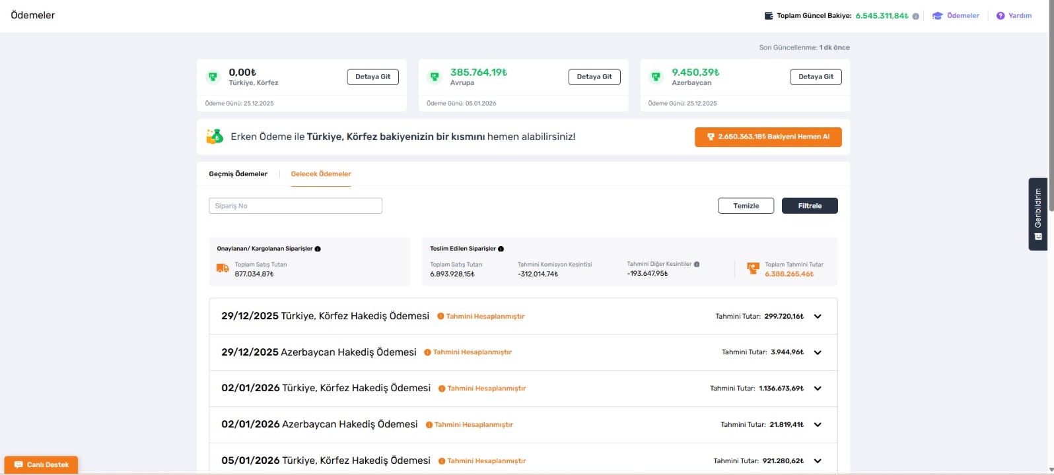Click info icon next to Tahmini Diğer Kesintiler

point(697,264)
